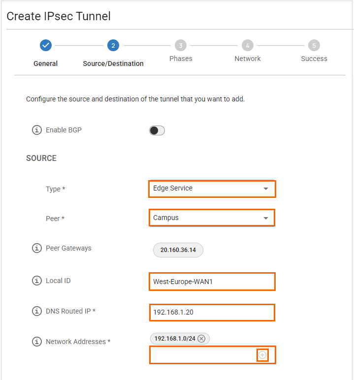The width and height of the screenshot is (354, 380).
Task: Open the Type dropdown showing Edge Service
Action: [212, 189]
